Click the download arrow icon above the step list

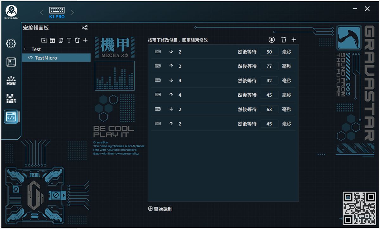pos(272,40)
